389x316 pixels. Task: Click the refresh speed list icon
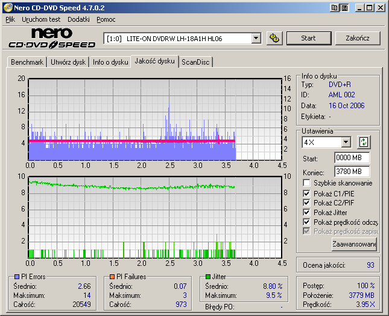click(364, 142)
